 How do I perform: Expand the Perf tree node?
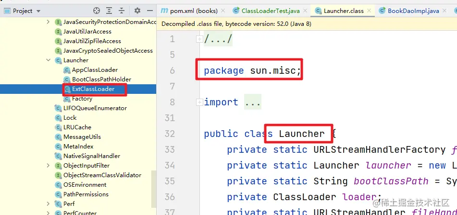(x=48, y=204)
